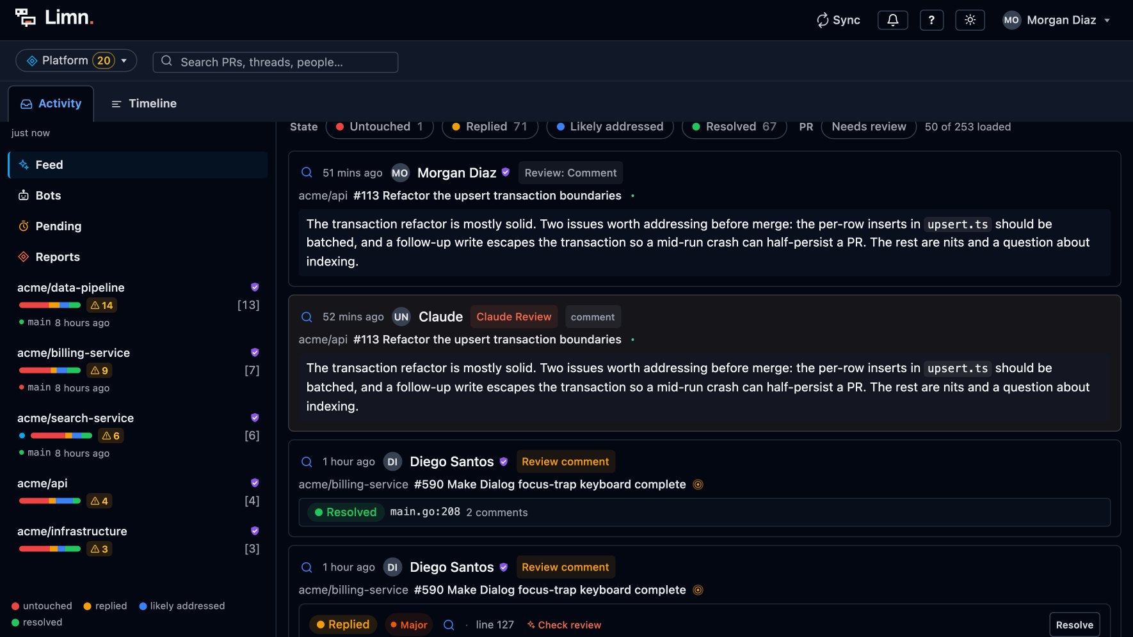Toggle the Likely addressed filter
Image resolution: width=1133 pixels, height=637 pixels.
coord(610,127)
